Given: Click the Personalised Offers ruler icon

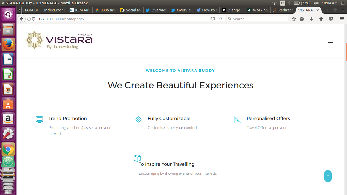Looking at the screenshot, I should [x=237, y=120].
